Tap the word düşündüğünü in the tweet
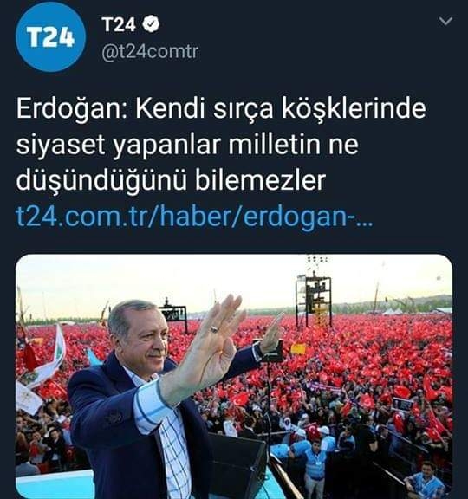 (101, 181)
